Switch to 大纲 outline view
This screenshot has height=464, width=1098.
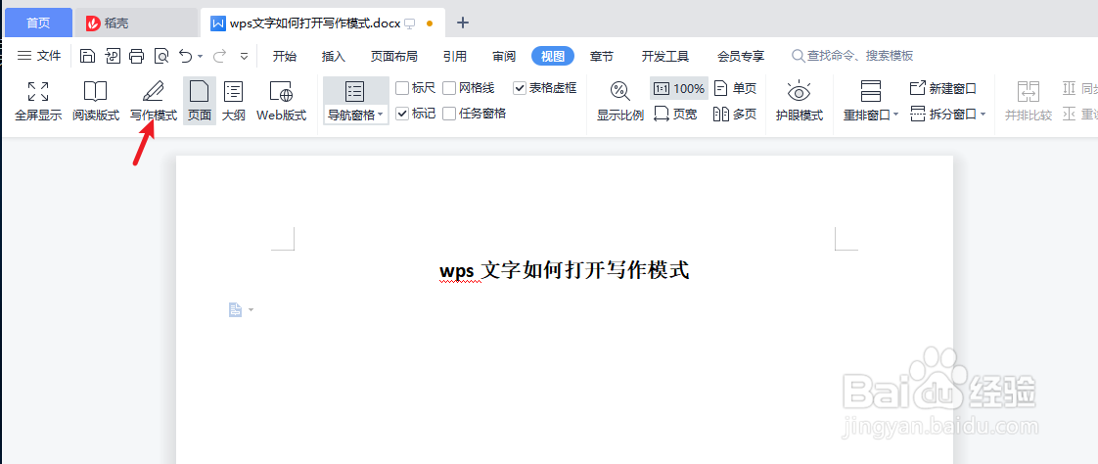click(233, 102)
